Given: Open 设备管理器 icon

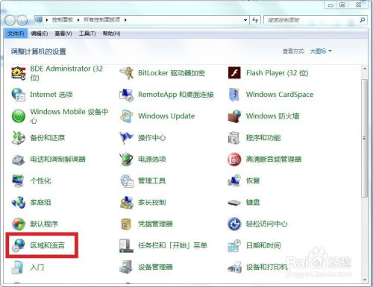Looking at the screenshot, I should coord(126,267).
